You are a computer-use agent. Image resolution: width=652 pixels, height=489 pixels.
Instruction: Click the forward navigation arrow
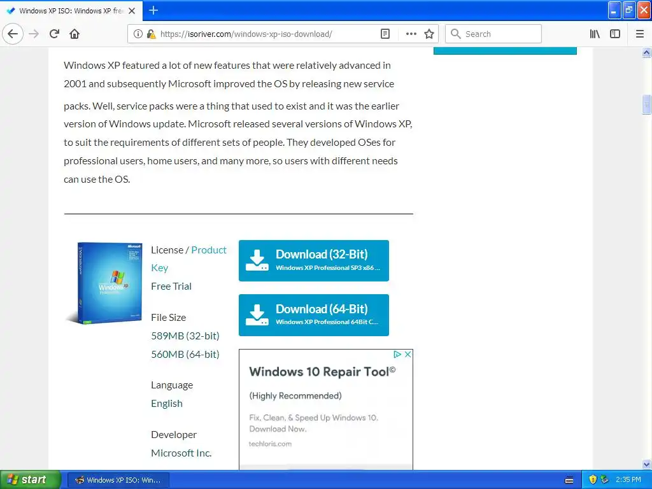click(x=34, y=34)
